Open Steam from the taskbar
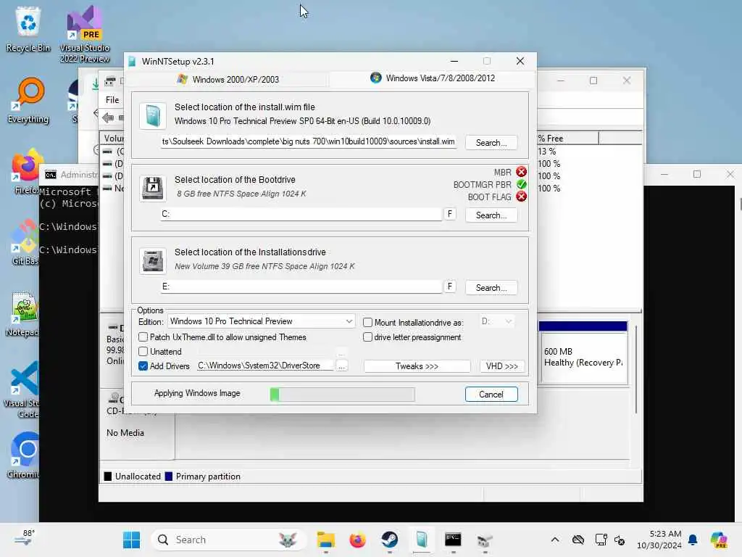The width and height of the screenshot is (742, 557). [389, 540]
